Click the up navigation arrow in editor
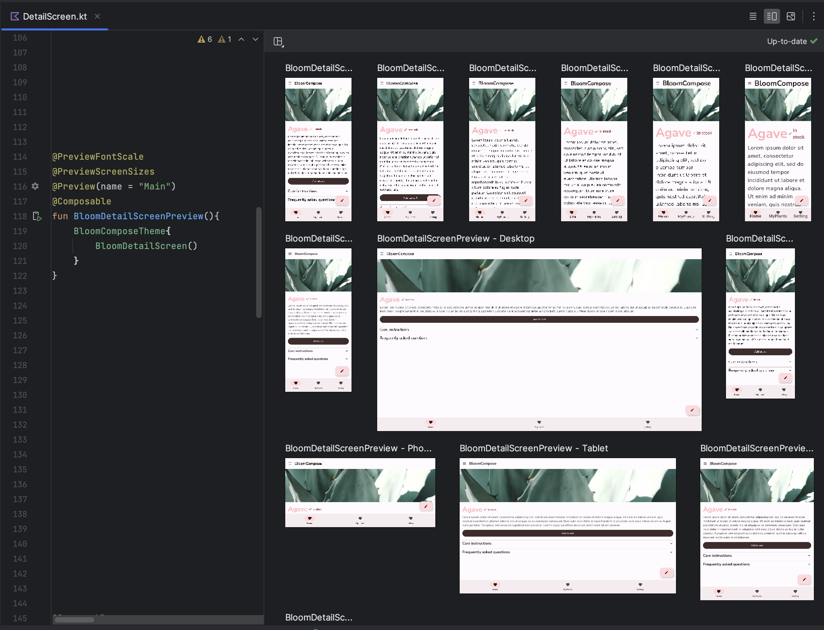The height and width of the screenshot is (630, 824). click(241, 40)
